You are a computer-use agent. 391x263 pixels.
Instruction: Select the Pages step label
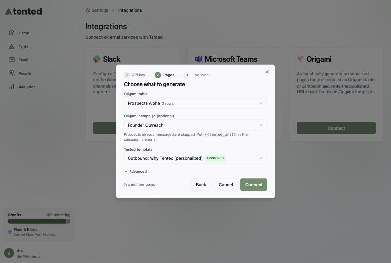[x=169, y=75]
